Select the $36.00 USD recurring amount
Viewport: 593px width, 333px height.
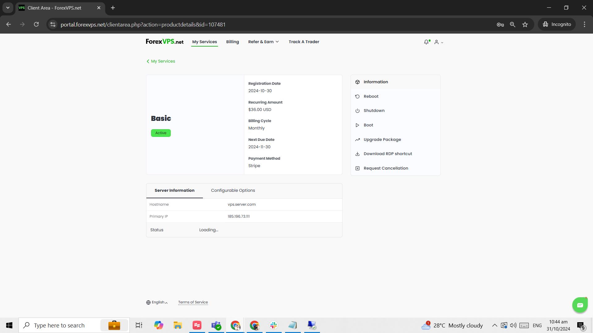tap(260, 109)
